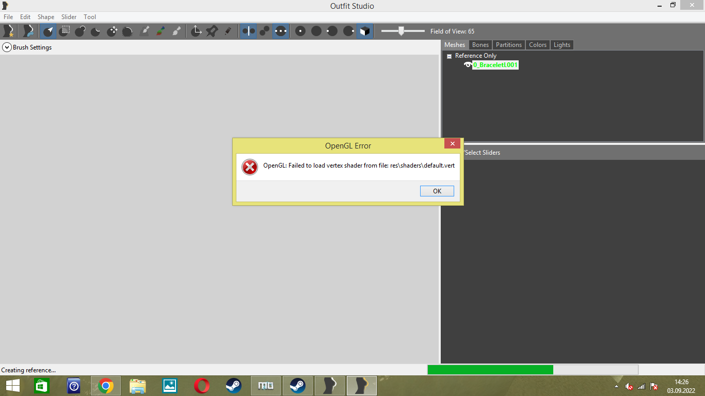
Task: Toggle Global Brush Collision button
Action: [x=280, y=31]
